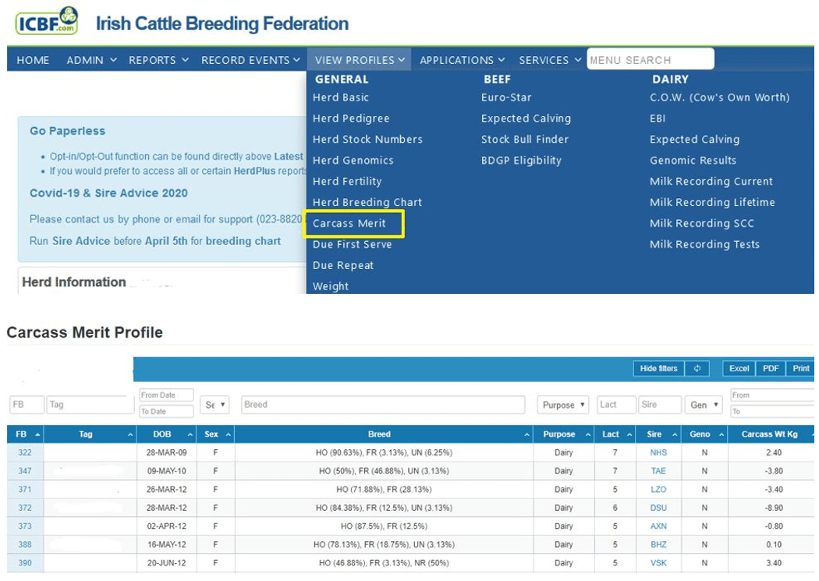Open the ADMIN menu
This screenshot has width=819, height=581.
coord(91,60)
